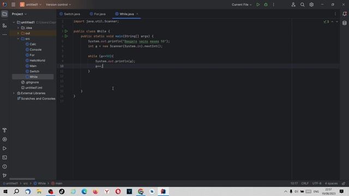
Task: Open Search Everywhere magnifier
Action: pyautogui.click(x=302, y=4)
